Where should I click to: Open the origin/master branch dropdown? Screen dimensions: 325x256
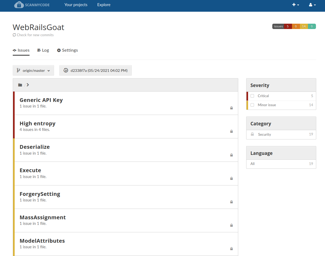pos(33,71)
